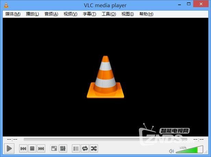Skip to previous media track
The height and width of the screenshot is (157, 211).
tap(23, 148)
